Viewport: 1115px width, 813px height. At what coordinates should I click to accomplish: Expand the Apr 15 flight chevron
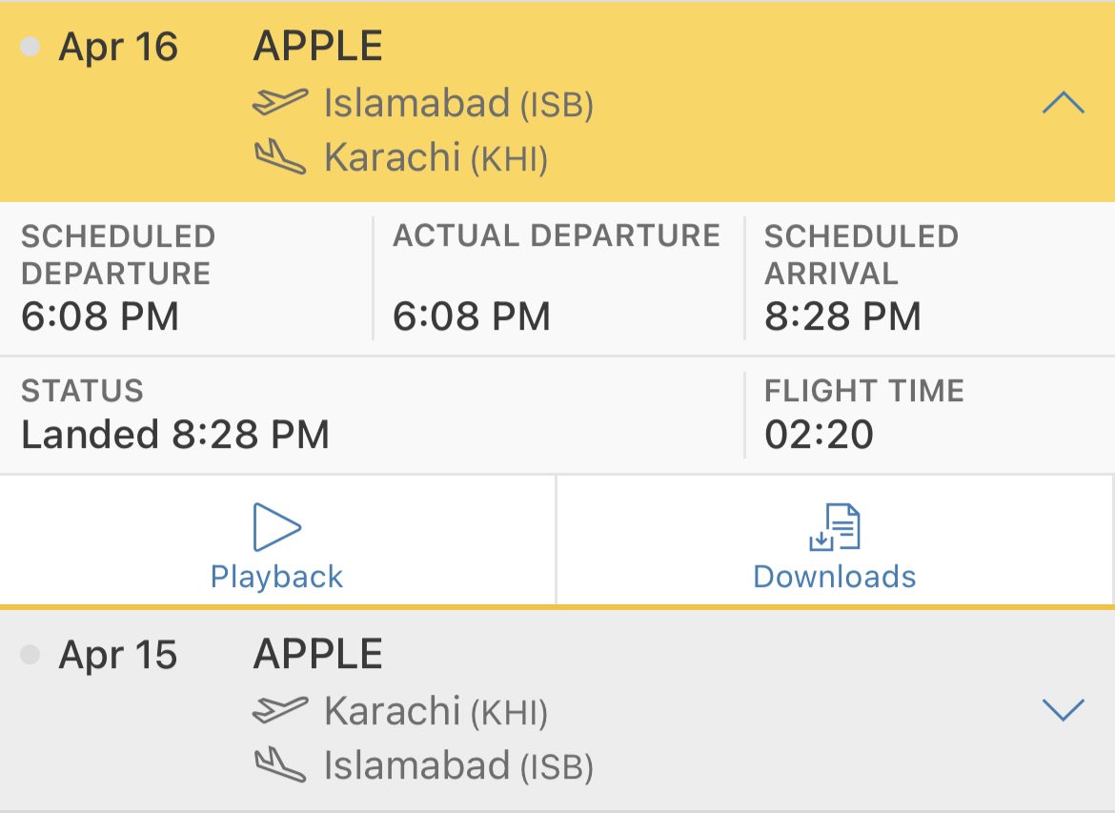(x=1064, y=709)
